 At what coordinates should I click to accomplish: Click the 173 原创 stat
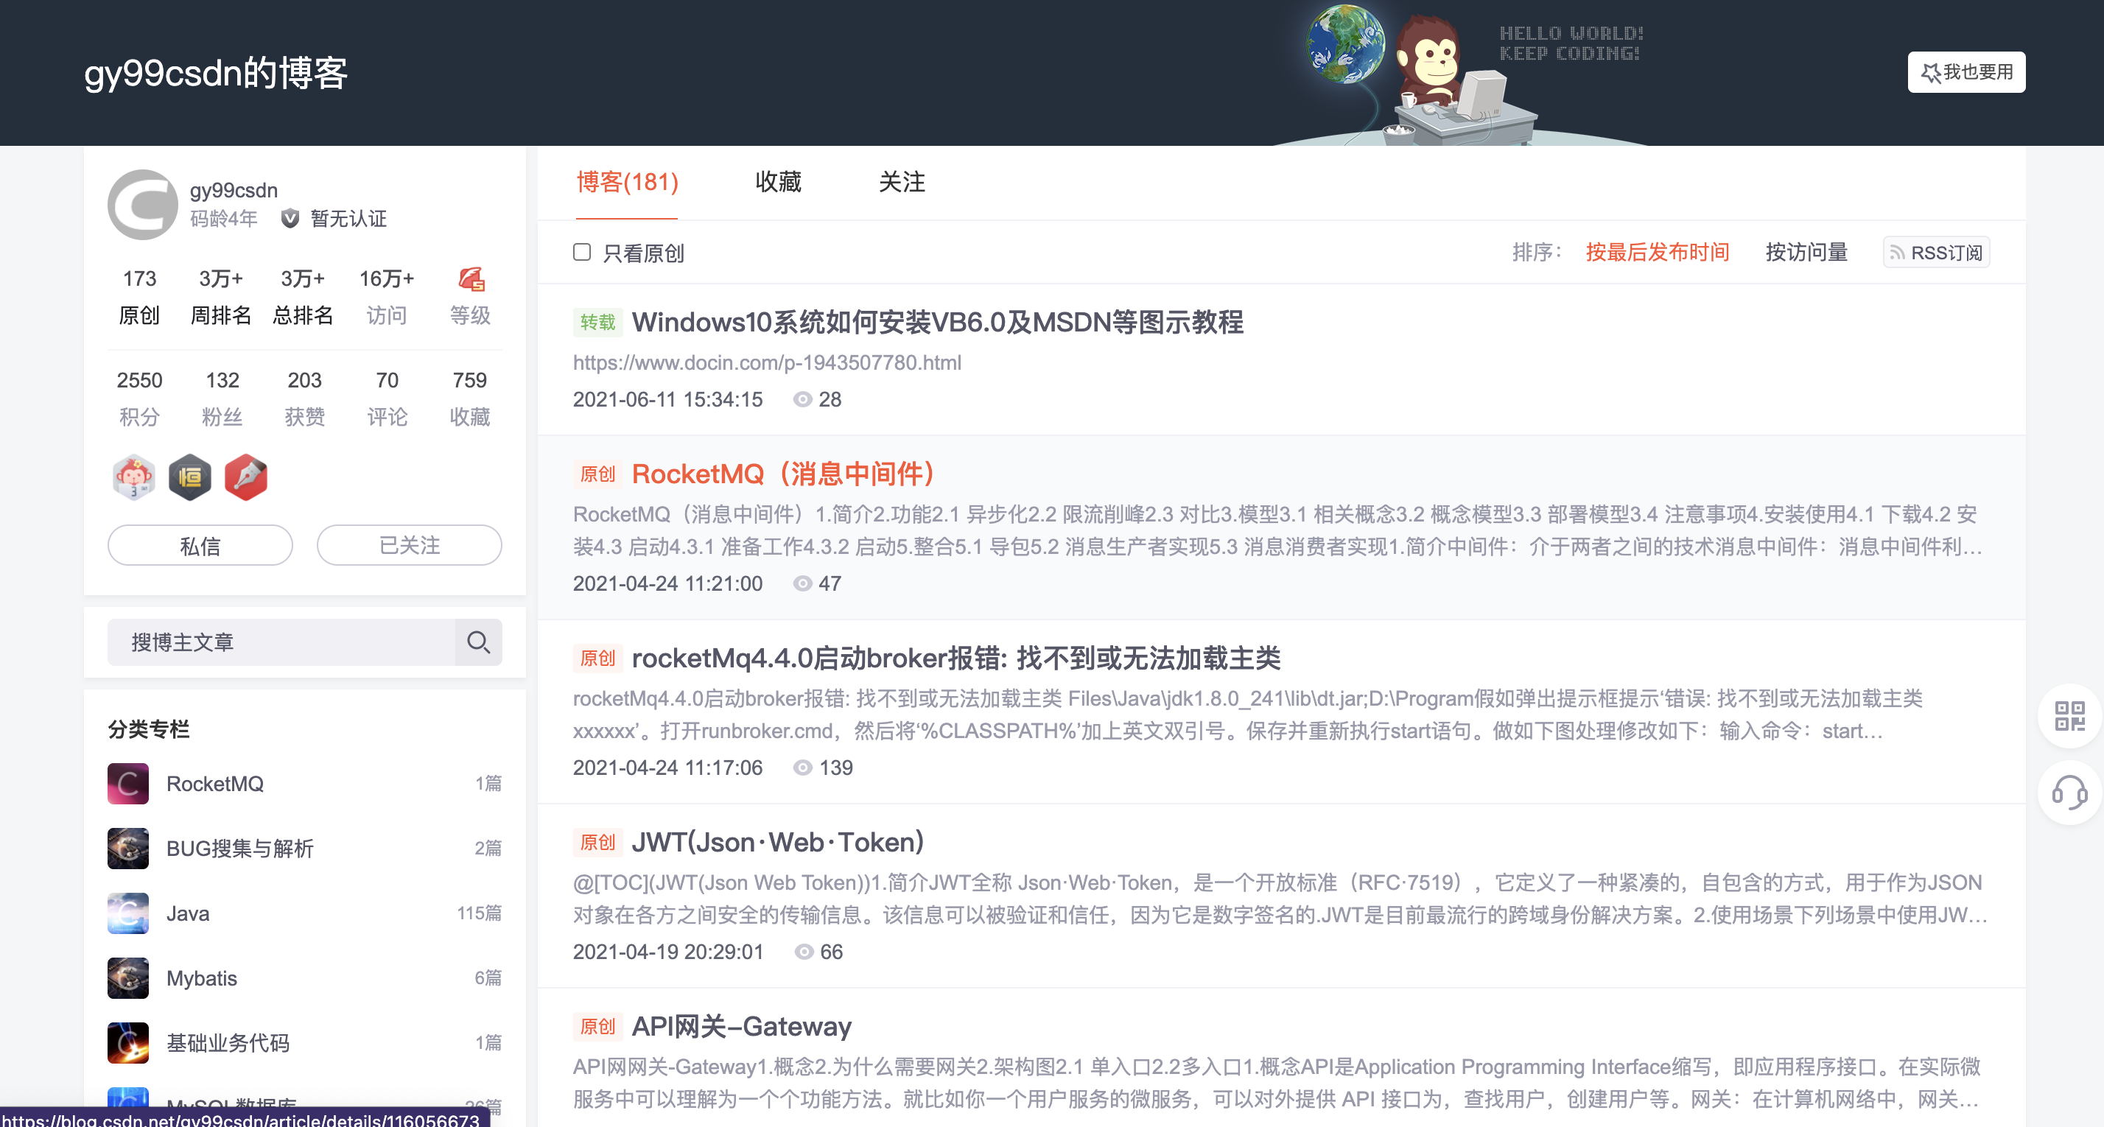pos(140,296)
